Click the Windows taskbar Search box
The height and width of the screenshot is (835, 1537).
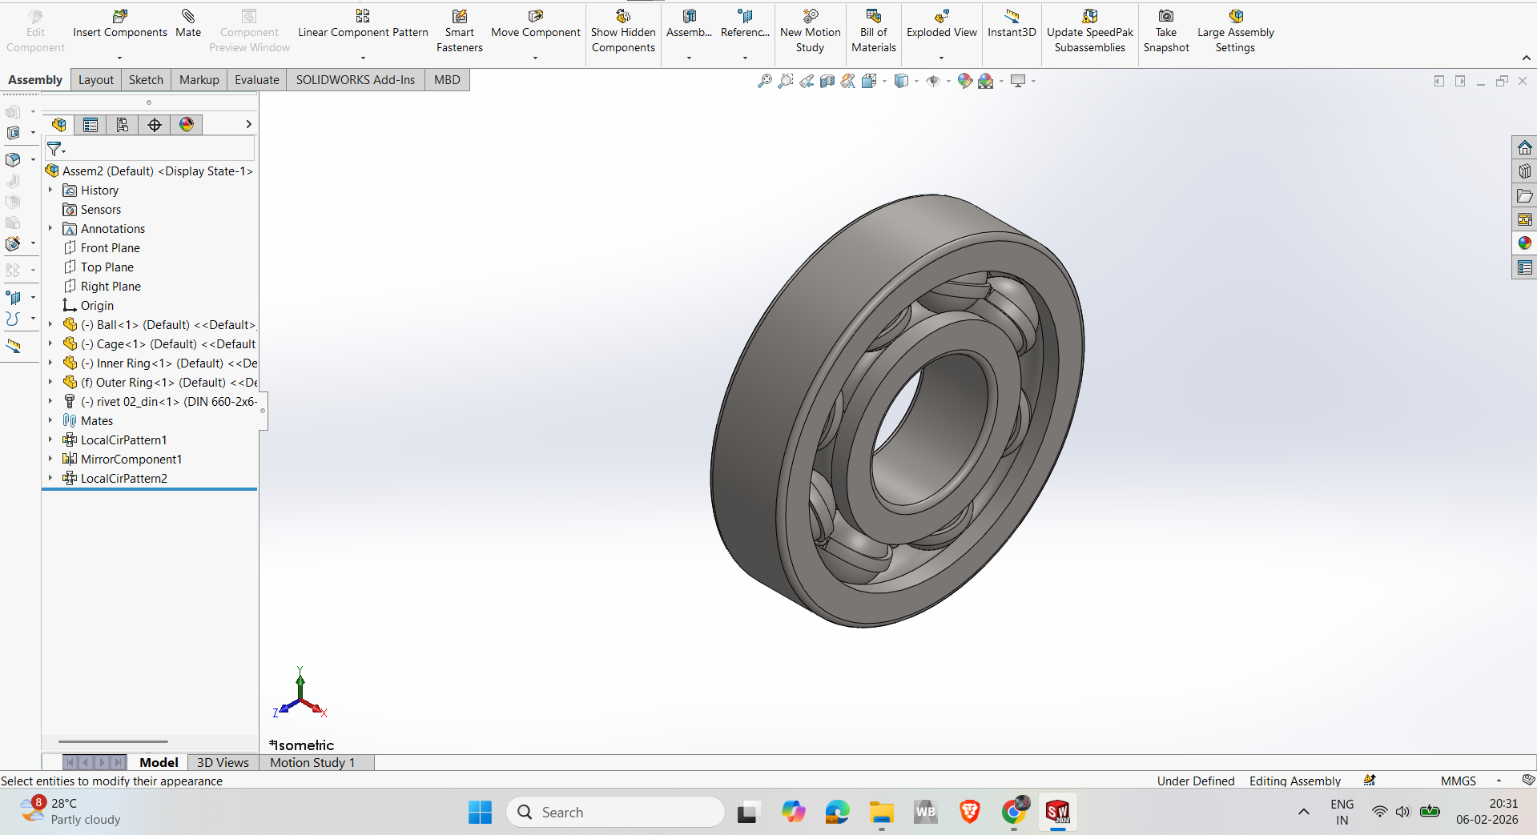(615, 812)
